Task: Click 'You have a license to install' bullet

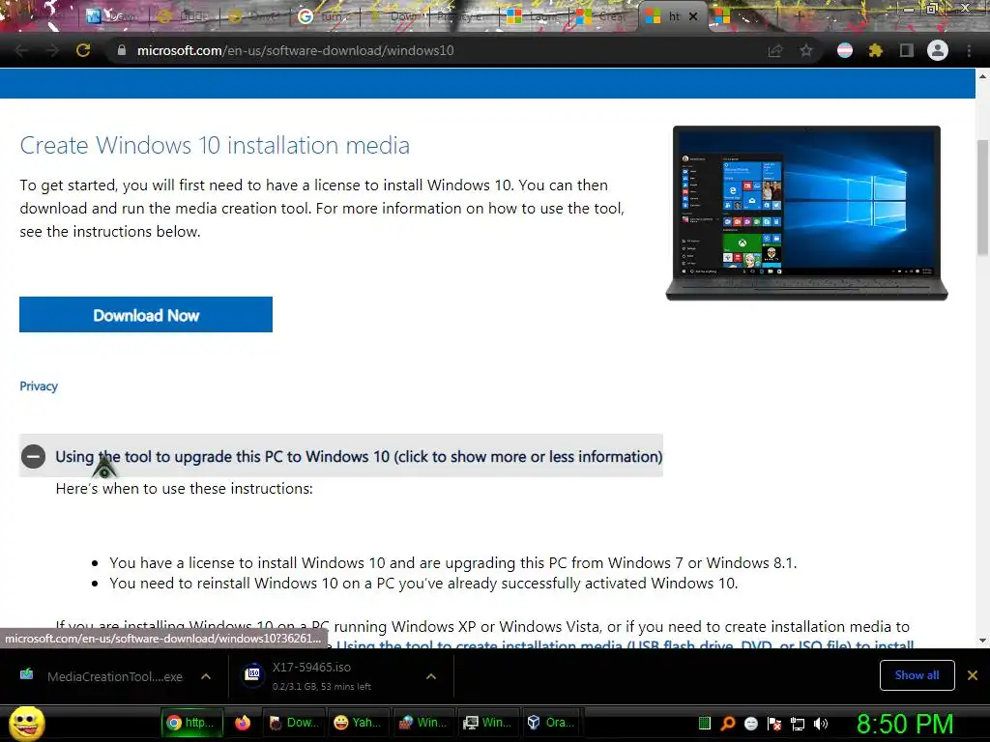Action: pos(453,563)
